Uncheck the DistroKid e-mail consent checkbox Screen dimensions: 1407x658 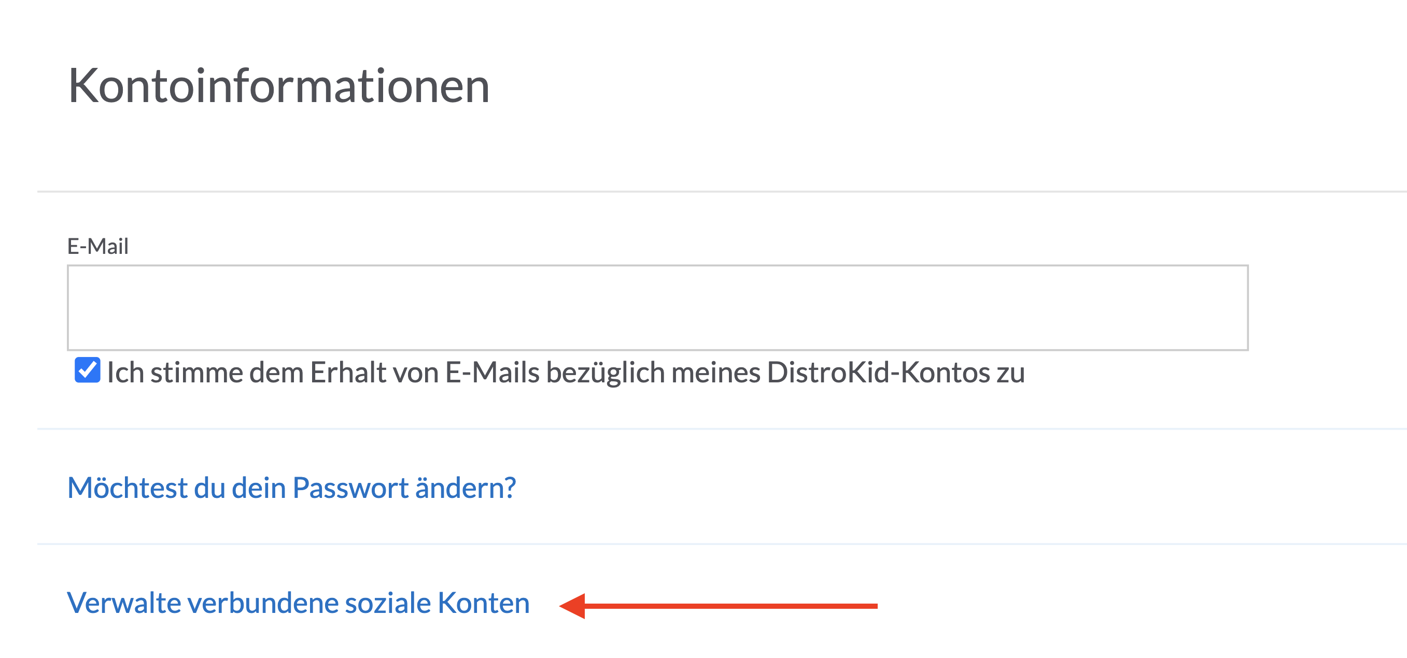88,370
